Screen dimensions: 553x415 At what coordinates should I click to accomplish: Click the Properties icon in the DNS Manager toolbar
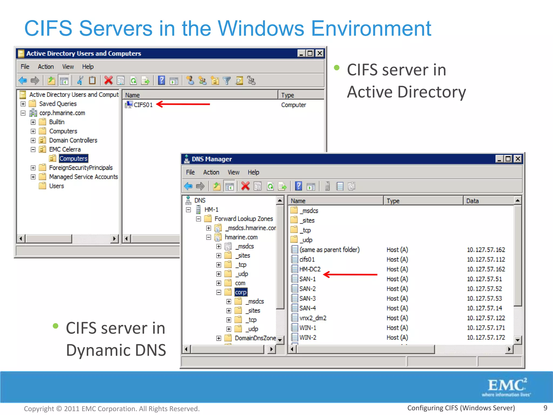258,186
